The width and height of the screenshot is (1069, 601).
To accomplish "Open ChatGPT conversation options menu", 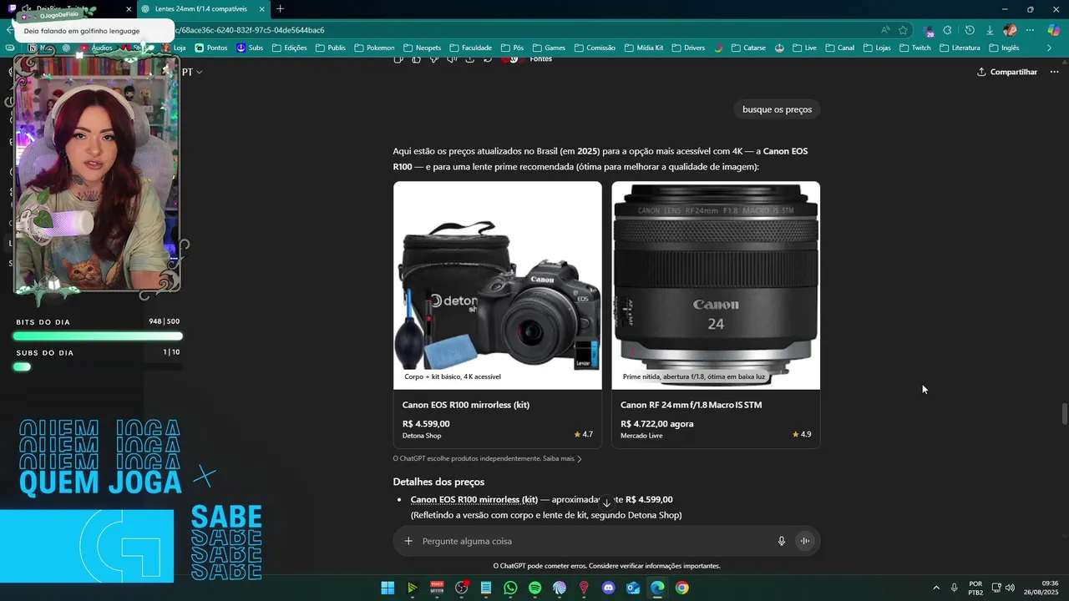I will point(1054,72).
